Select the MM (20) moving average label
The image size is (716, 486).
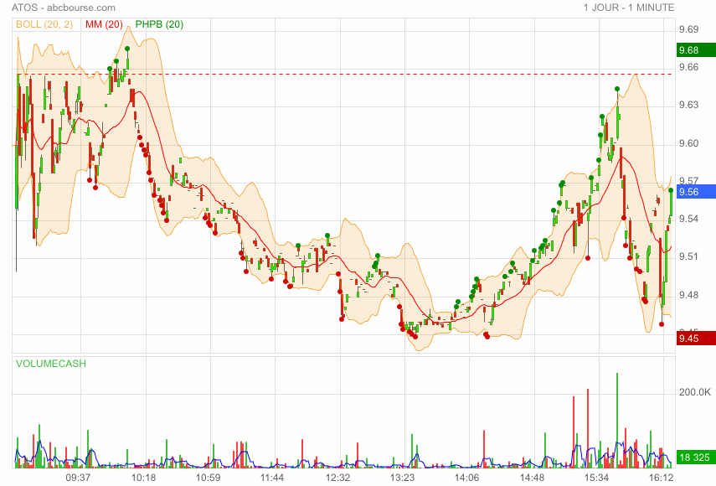coord(104,24)
